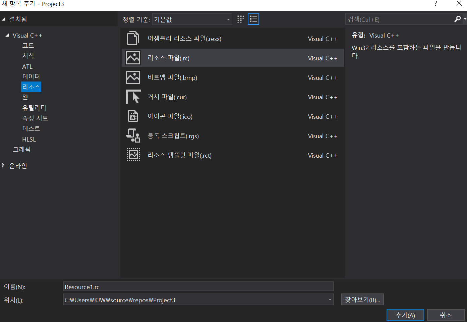Click the 취소 cancel button
Image resolution: width=467 pixels, height=322 pixels.
(446, 315)
